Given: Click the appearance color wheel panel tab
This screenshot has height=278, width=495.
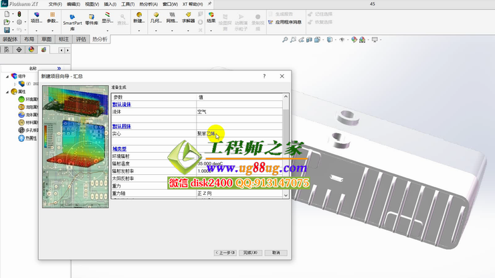Looking at the screenshot, I should pyautogui.click(x=31, y=50).
